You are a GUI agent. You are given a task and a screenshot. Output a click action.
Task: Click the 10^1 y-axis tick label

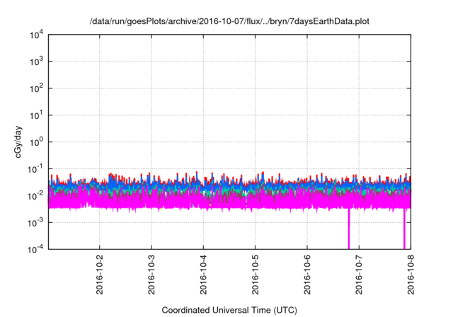click(36, 115)
